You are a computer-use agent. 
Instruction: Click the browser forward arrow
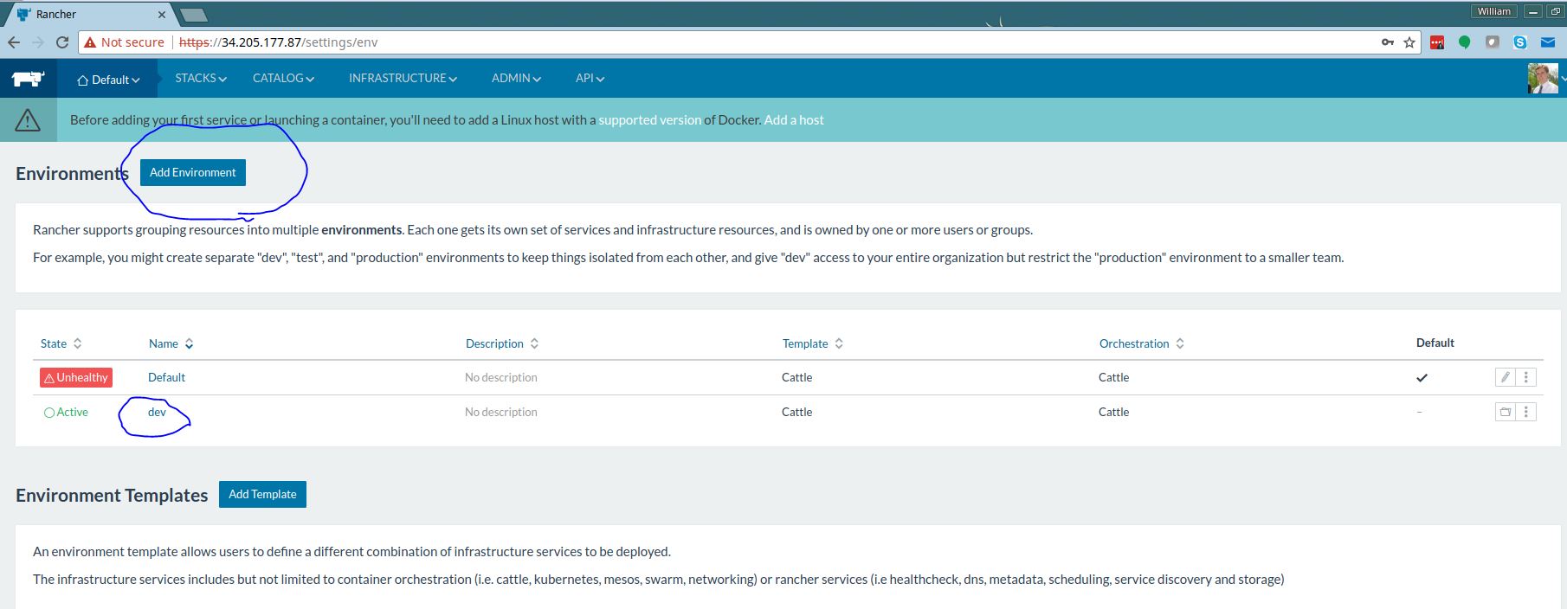coord(38,42)
